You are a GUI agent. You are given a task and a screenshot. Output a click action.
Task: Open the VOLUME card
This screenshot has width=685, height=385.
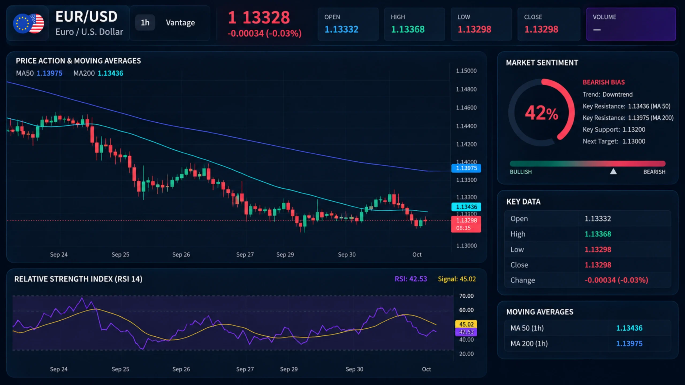631,24
